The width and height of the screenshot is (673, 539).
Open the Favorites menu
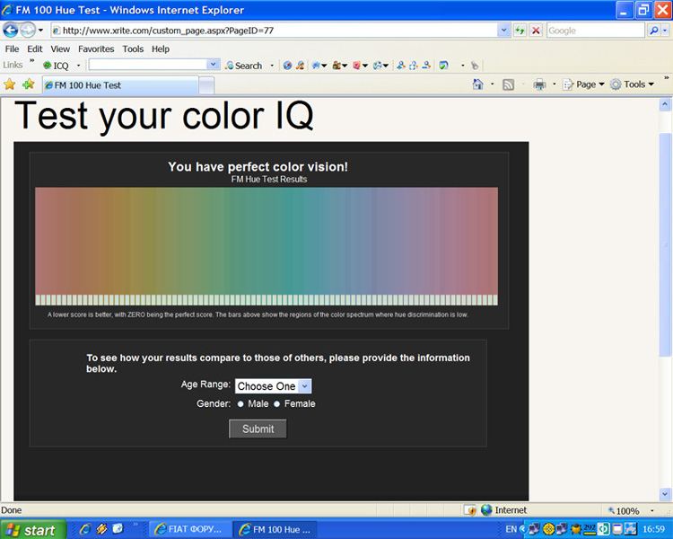click(x=95, y=49)
